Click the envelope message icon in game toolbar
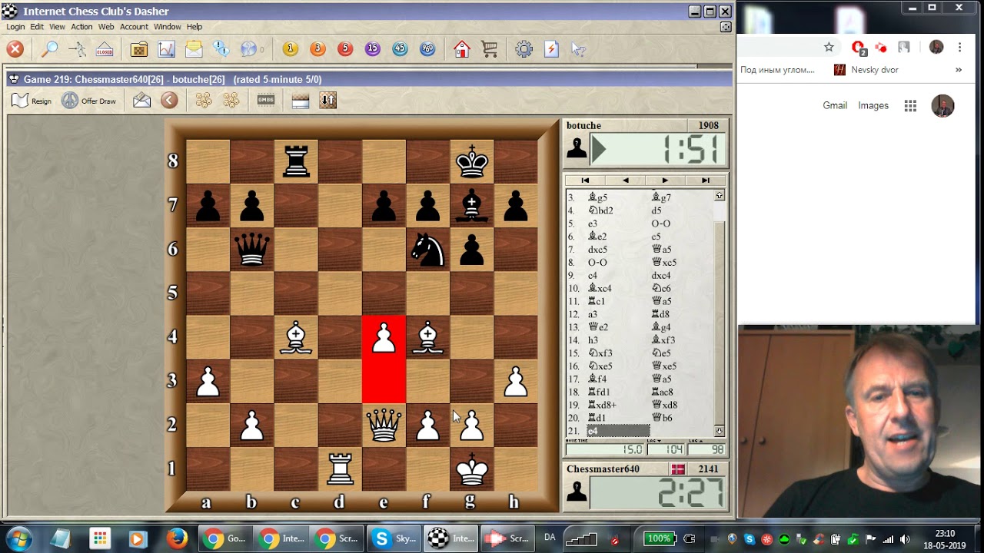The height and width of the screenshot is (553, 984). pos(142,100)
